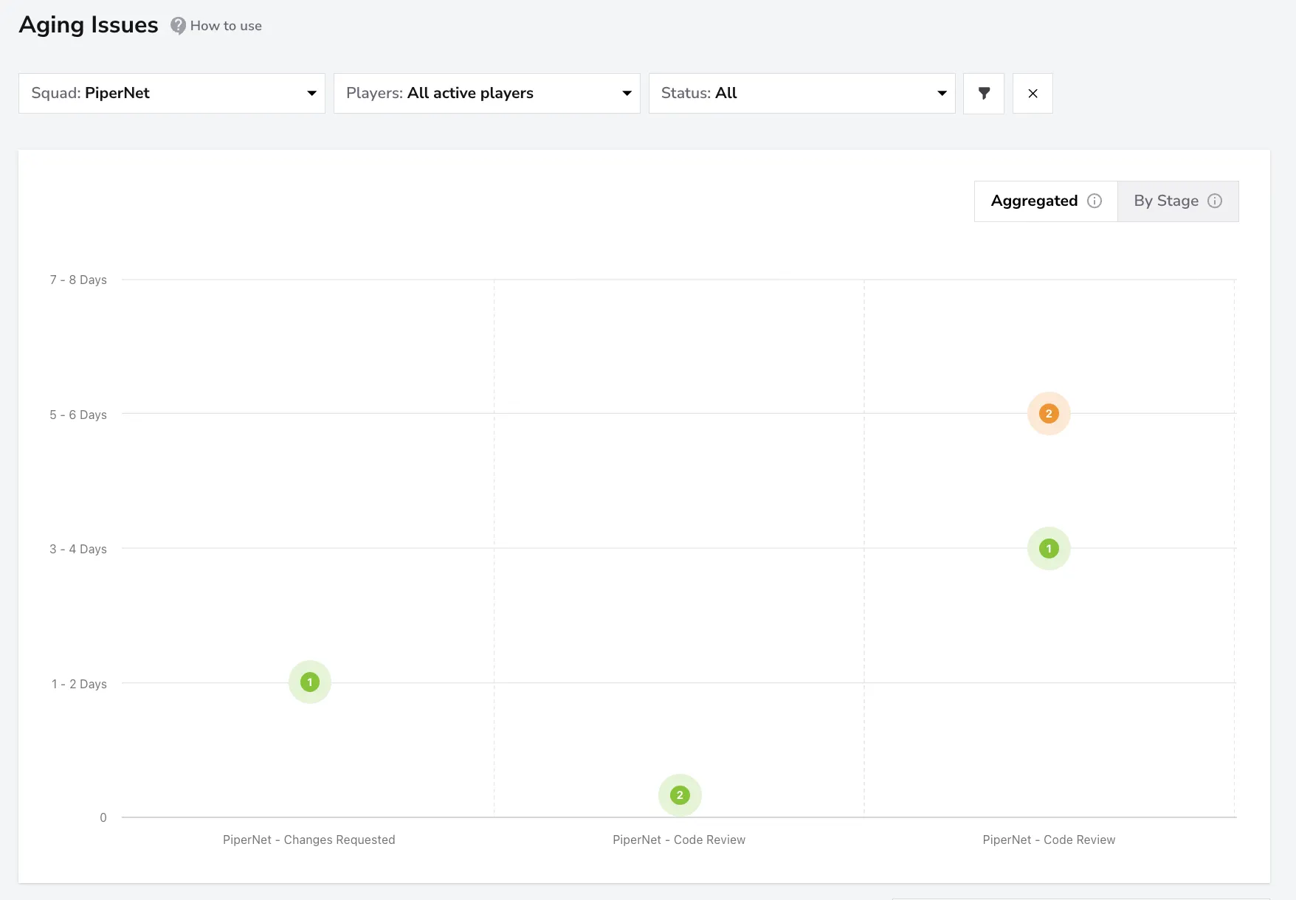Image resolution: width=1296 pixels, height=900 pixels.
Task: Open the green 2-issue bubble near zero
Action: click(680, 795)
